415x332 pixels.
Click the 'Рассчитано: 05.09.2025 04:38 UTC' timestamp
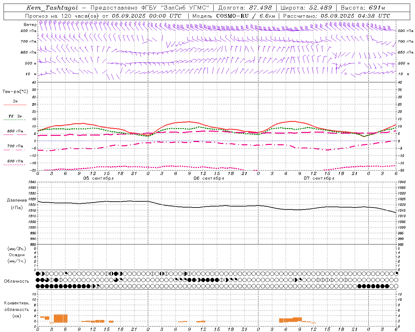[x=337, y=16]
